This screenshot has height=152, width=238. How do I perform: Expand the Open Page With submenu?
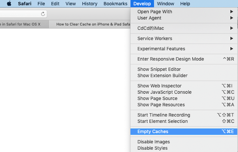[184, 12]
